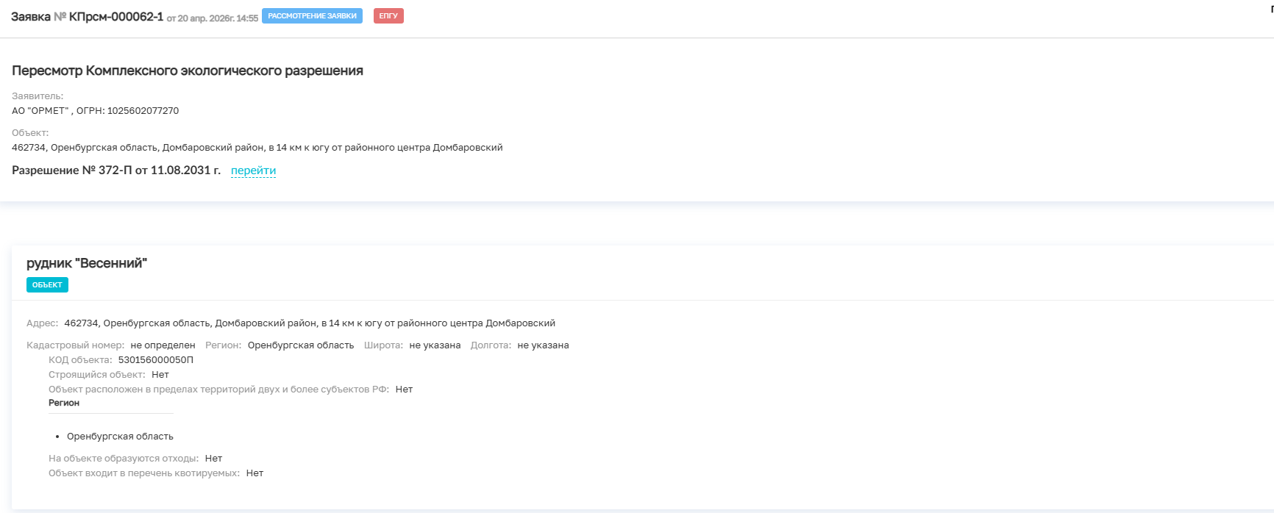
Task: Click the 'Долгота' value 'не указана'
Action: 543,345
